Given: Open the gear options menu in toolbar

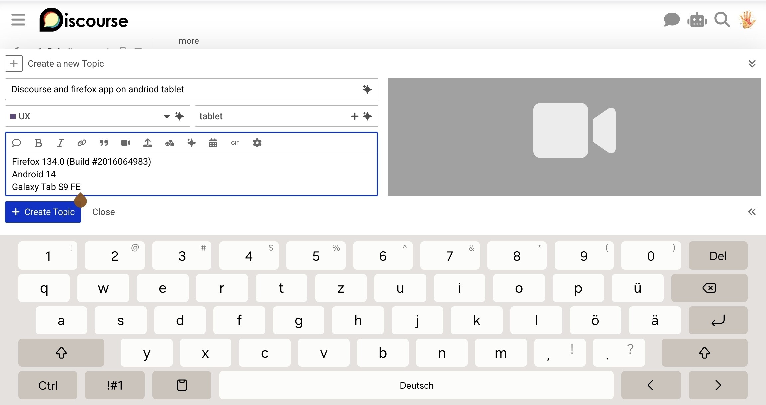Looking at the screenshot, I should 257,143.
